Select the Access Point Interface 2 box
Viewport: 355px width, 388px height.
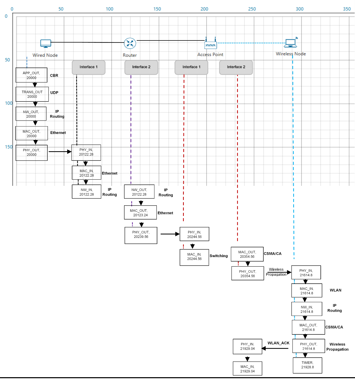pos(236,67)
